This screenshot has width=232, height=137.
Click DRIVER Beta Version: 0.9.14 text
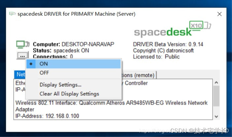(x=168, y=44)
